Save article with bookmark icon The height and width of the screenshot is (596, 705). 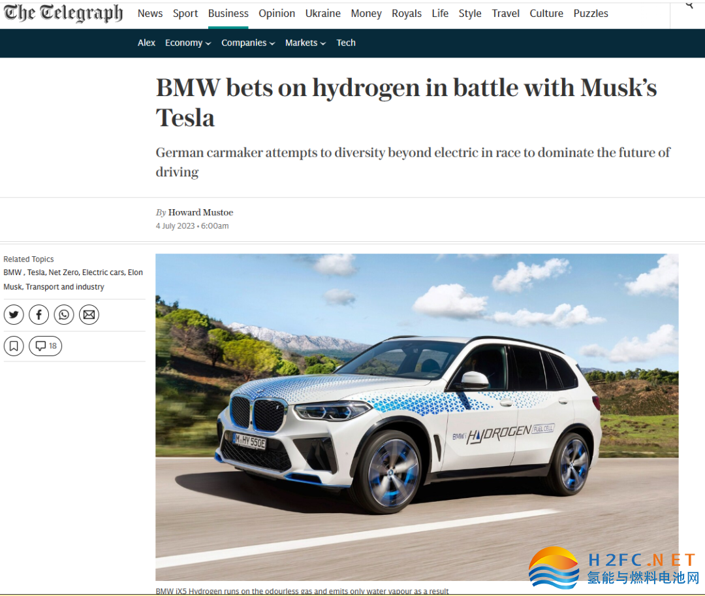[14, 346]
